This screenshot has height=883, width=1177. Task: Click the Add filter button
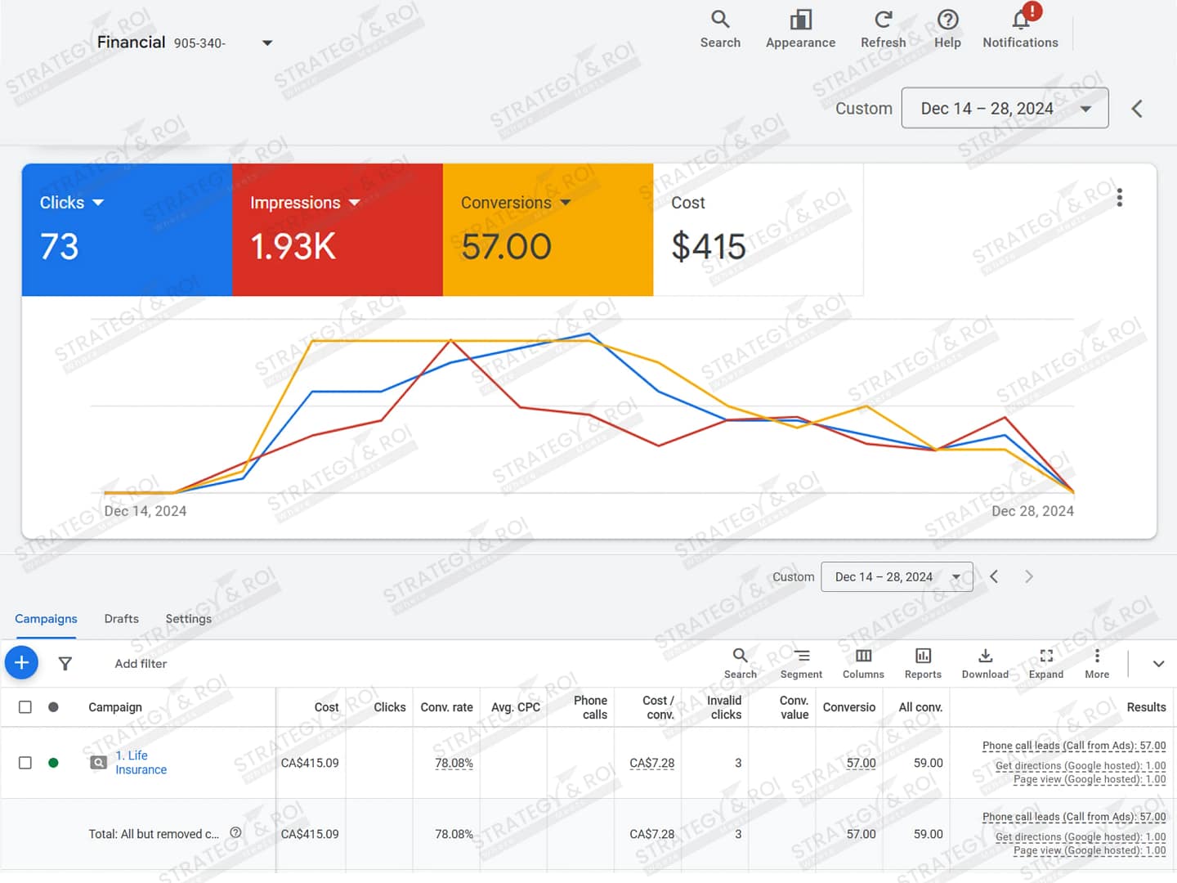[x=141, y=664]
